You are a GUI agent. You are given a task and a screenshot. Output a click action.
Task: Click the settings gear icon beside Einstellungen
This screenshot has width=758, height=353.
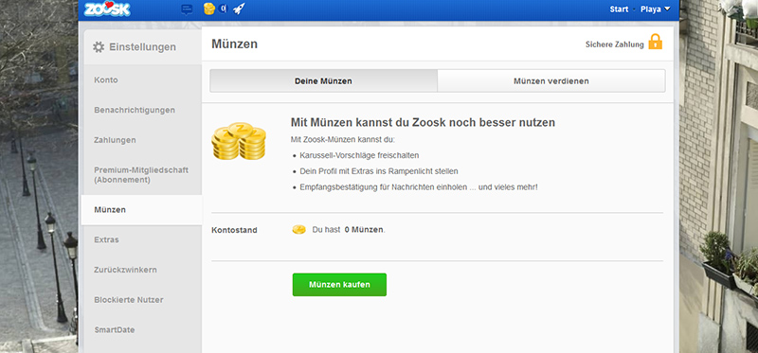tap(99, 46)
